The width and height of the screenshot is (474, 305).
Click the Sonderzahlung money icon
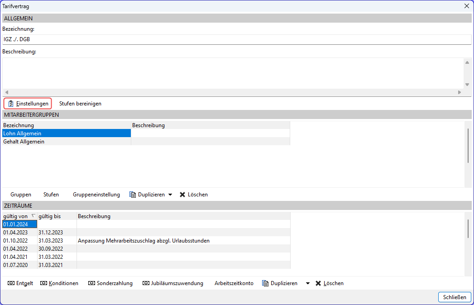pos(91,283)
